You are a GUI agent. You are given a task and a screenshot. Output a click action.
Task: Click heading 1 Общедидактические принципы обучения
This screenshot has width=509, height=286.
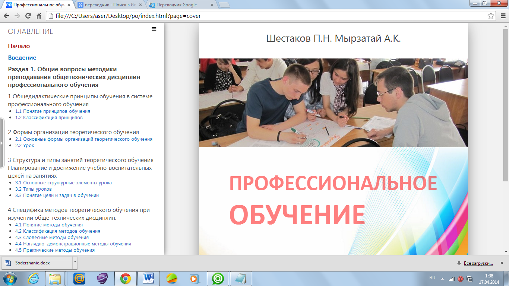pyautogui.click(x=80, y=101)
